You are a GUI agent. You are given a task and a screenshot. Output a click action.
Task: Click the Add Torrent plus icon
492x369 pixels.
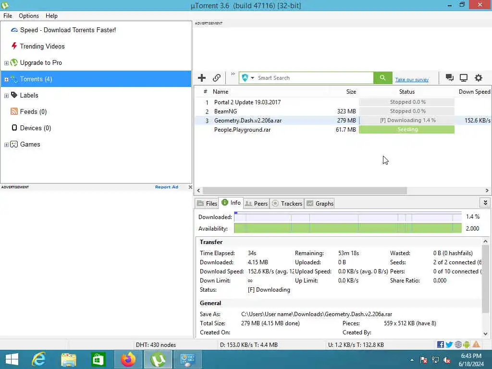202,78
